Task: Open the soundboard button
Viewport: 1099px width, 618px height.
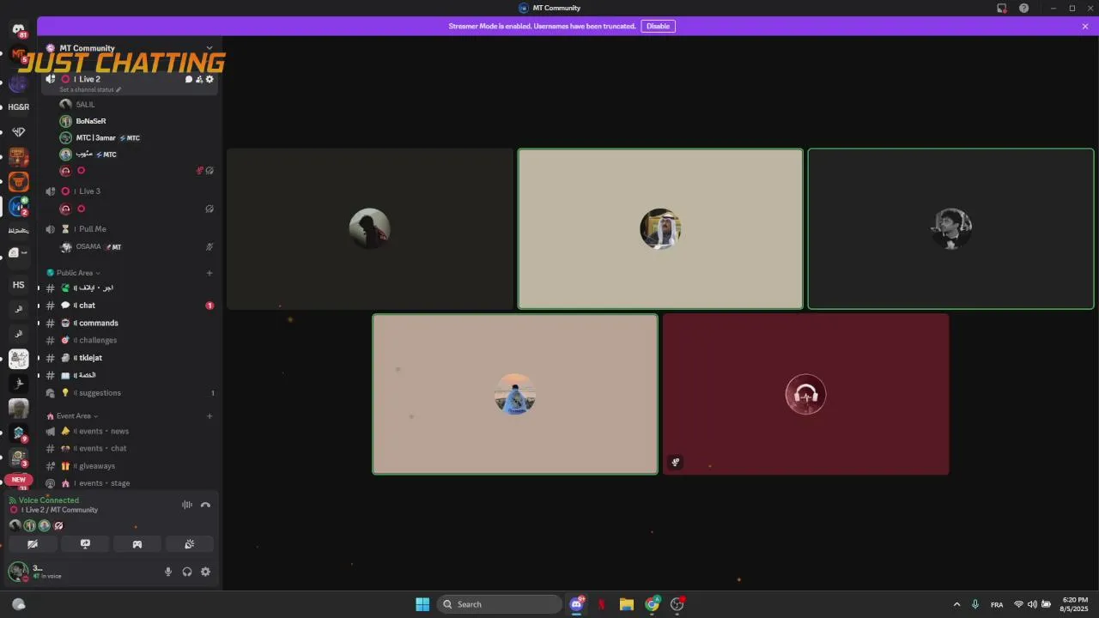Action: [x=190, y=544]
